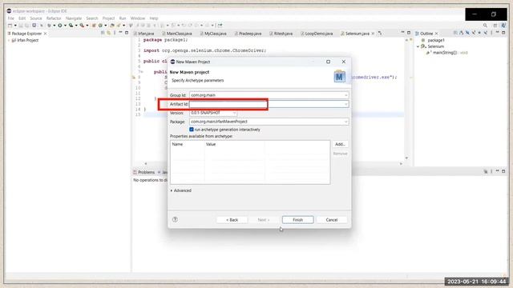Click the Add... button
The height and width of the screenshot is (288, 513).
click(340, 144)
